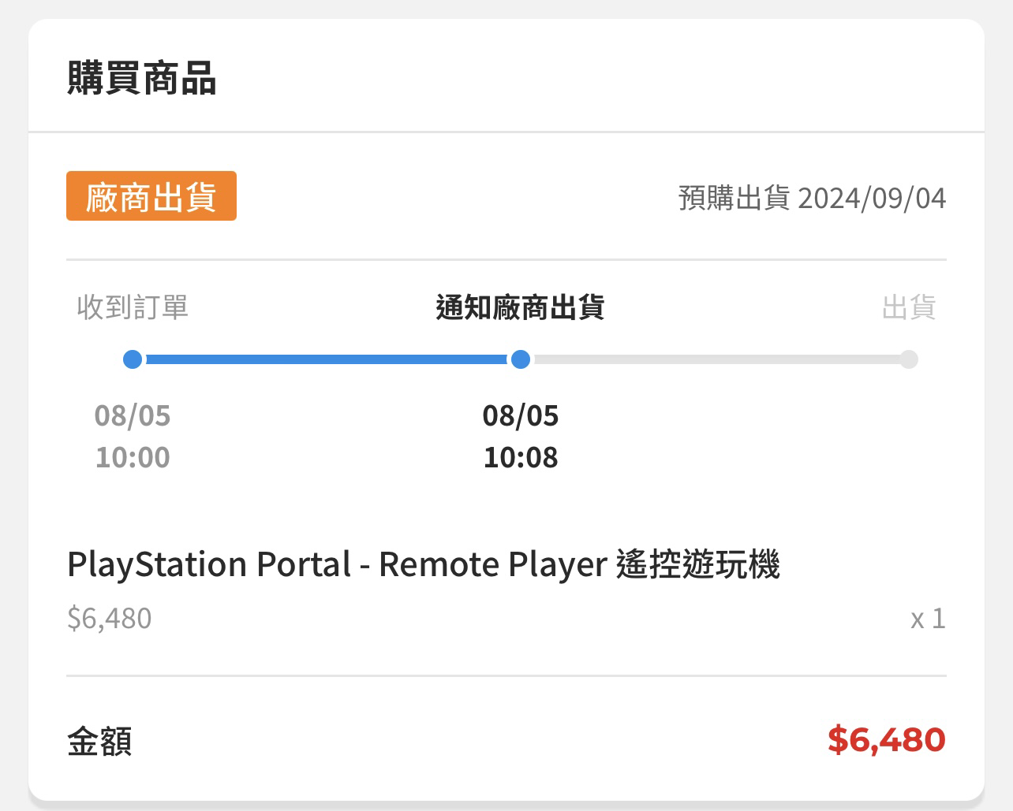Viewport: 1013px width, 811px height.
Task: Click the orange 廠商出貨 badge
Action: click(151, 196)
